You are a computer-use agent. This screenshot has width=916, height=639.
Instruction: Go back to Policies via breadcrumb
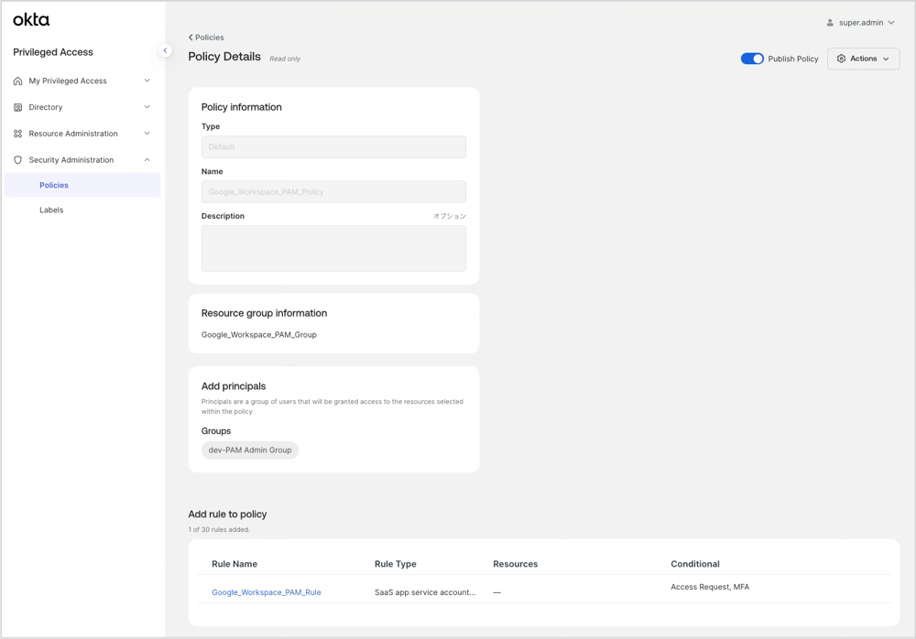206,38
